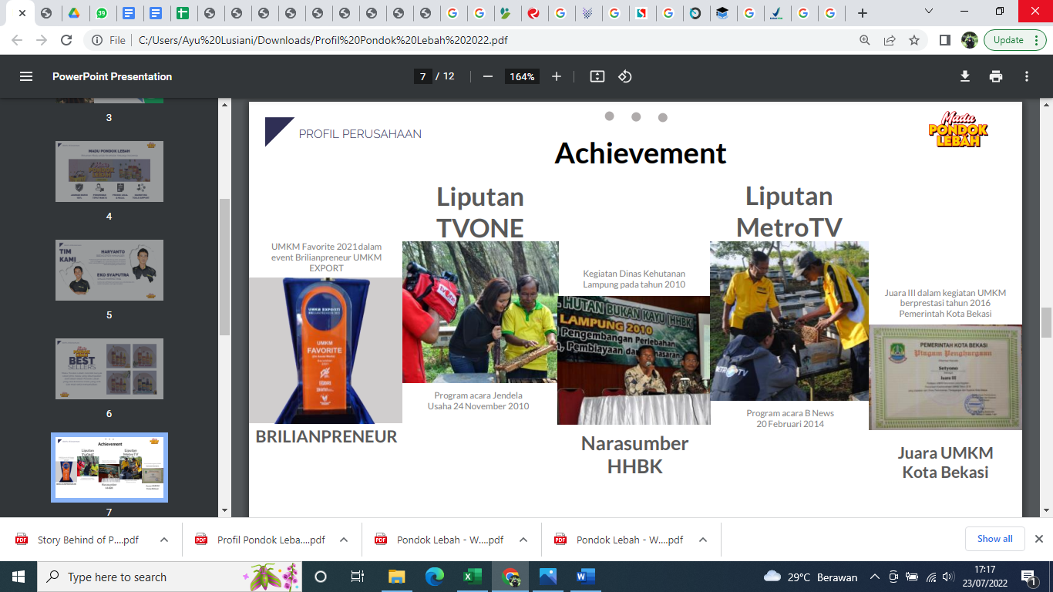
Task: Go back to the previous page in Chrome
Action: pyautogui.click(x=17, y=40)
